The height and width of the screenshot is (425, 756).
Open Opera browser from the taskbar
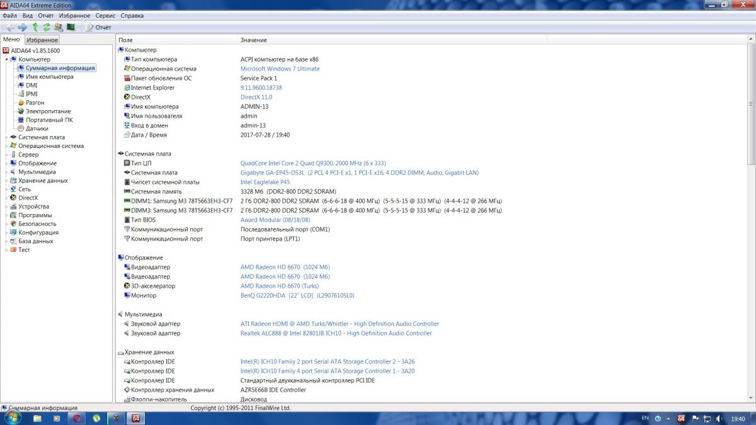tap(77, 418)
